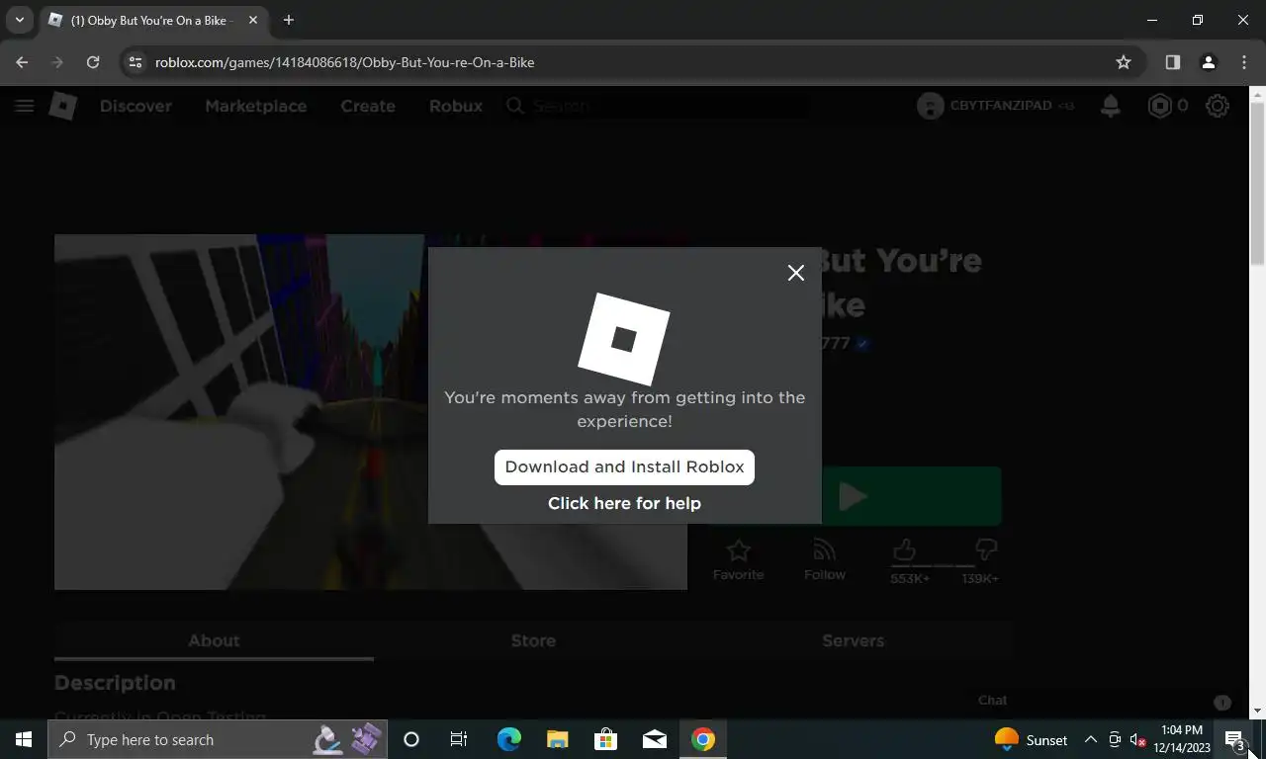Switch to the Servers tab
The image size is (1266, 759).
tap(853, 640)
